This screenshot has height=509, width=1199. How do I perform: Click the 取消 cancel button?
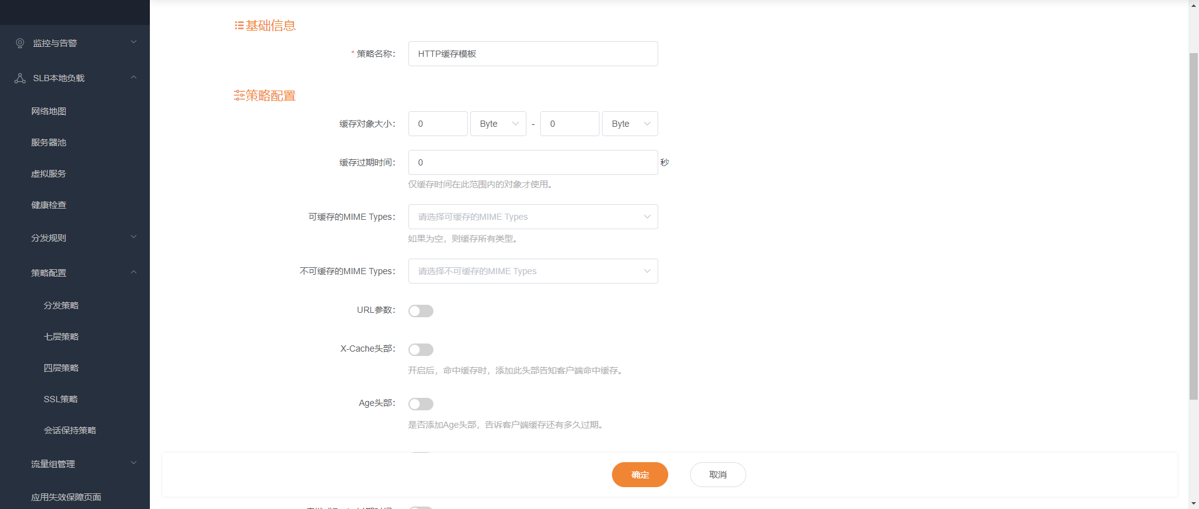(x=718, y=475)
